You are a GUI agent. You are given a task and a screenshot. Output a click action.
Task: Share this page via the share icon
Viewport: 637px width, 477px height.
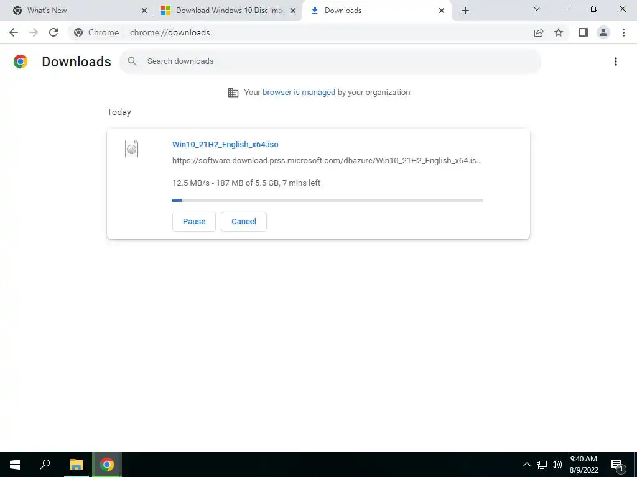pyautogui.click(x=539, y=32)
